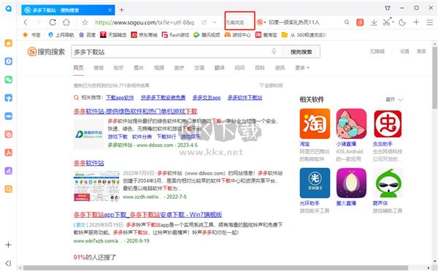Click the address bar URL field
Viewport: 438px width, 271px height.
coord(144,23)
